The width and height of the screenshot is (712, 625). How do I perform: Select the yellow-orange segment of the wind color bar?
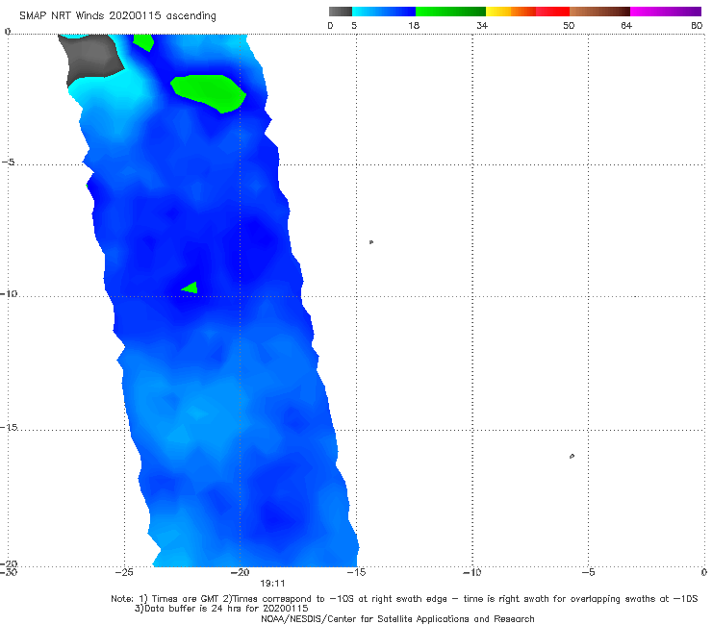click(x=511, y=12)
